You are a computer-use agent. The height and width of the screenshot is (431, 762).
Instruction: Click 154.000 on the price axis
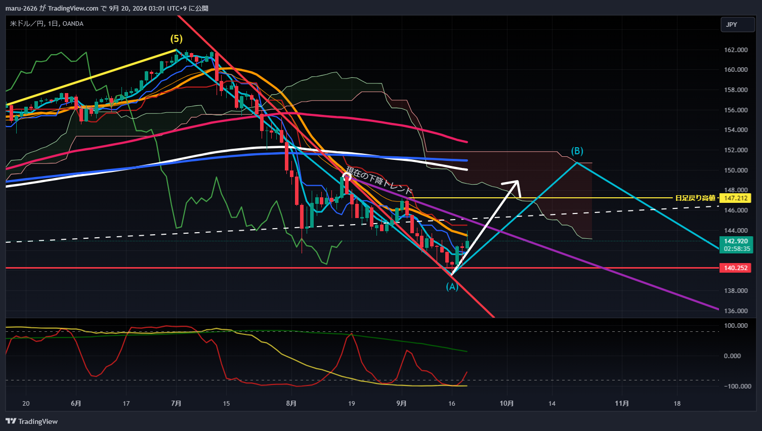[x=736, y=130]
